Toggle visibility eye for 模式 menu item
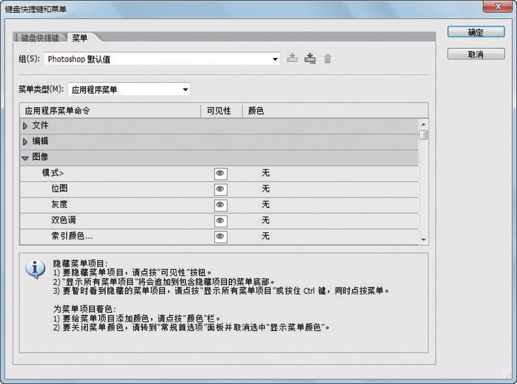Image resolution: width=517 pixels, height=384 pixels. point(221,173)
